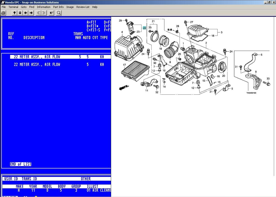276x197 pixels.
Task: Click the END of LIST marker
Action: (x=21, y=164)
